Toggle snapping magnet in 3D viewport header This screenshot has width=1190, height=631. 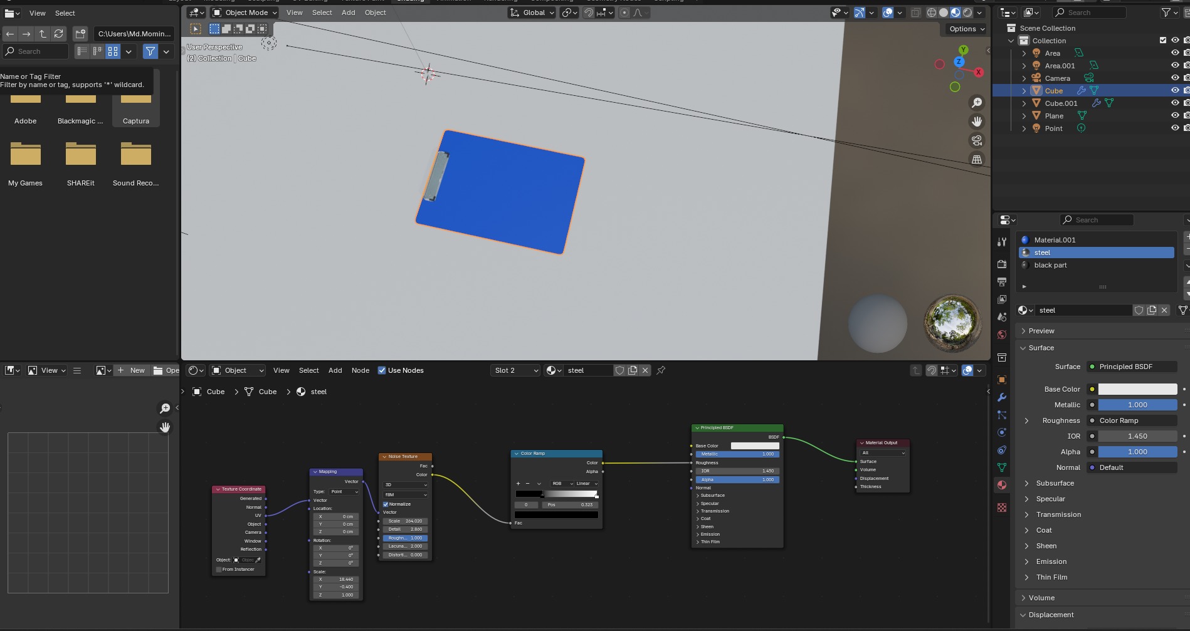coord(589,13)
